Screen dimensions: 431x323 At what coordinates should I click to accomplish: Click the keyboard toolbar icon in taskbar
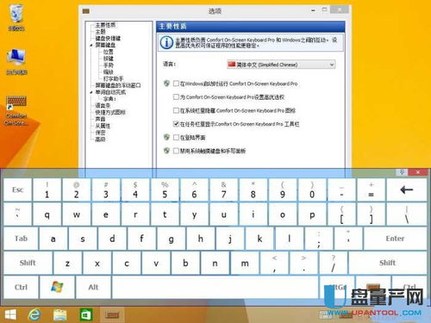click(x=112, y=315)
